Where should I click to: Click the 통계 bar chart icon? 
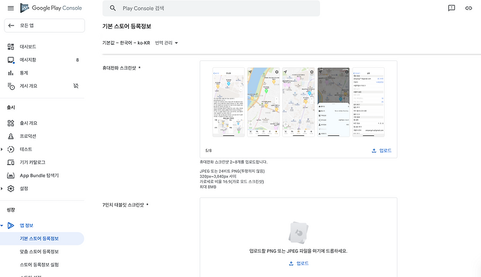click(11, 73)
